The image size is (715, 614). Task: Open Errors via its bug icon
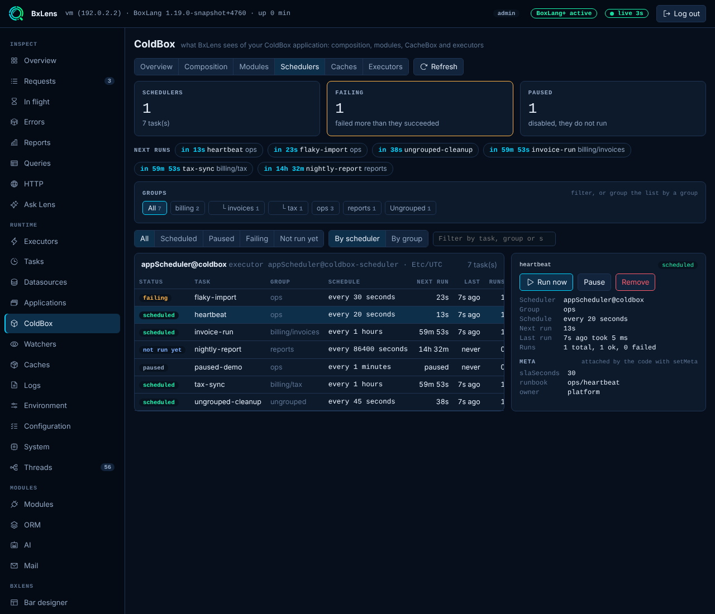point(15,122)
